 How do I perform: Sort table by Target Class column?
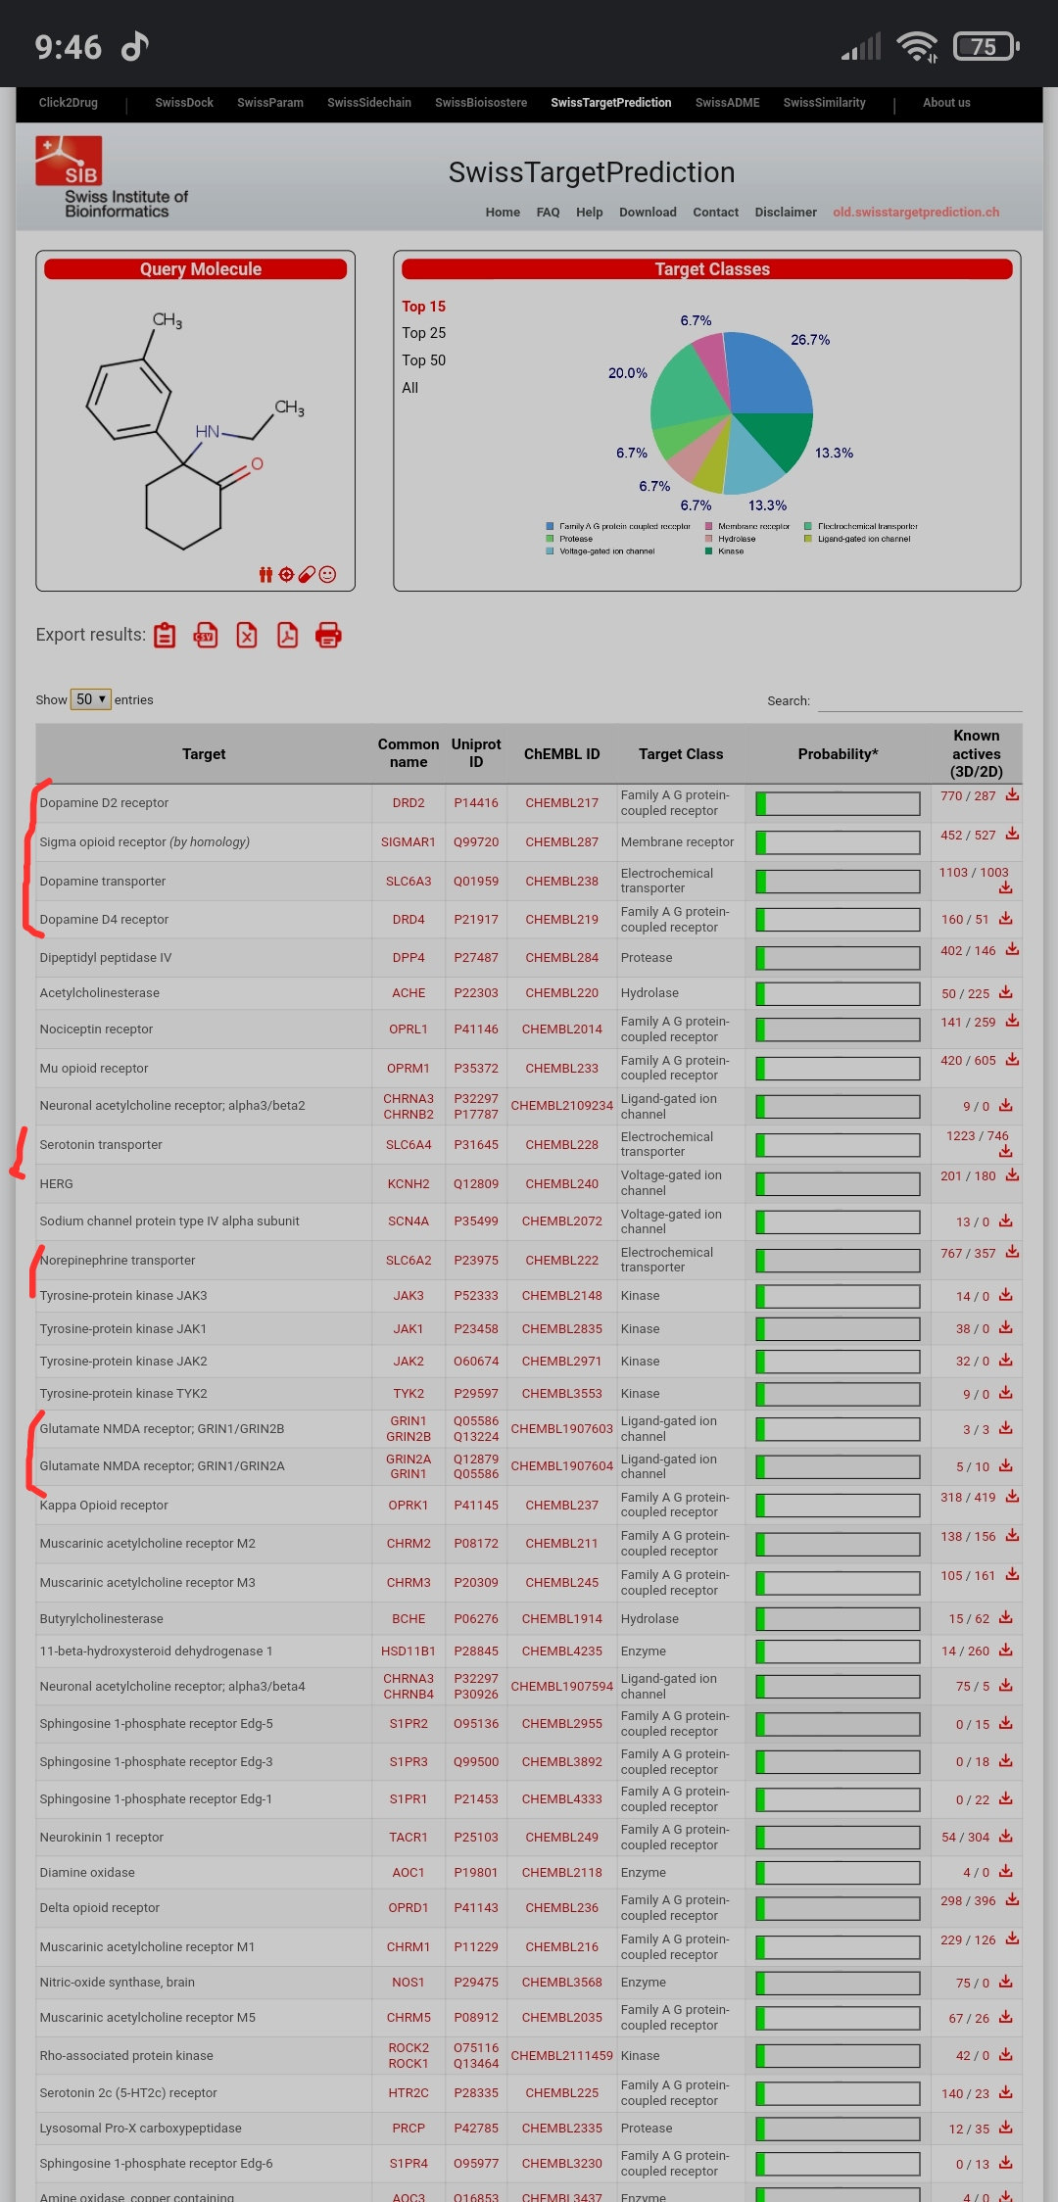tap(681, 754)
